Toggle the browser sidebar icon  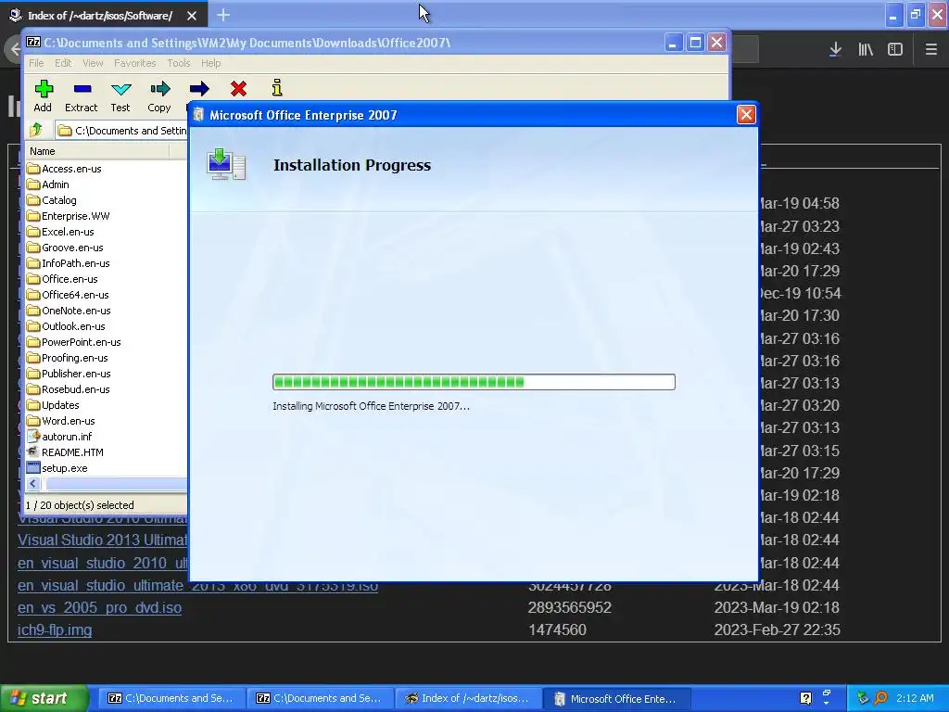pyautogui.click(x=895, y=50)
